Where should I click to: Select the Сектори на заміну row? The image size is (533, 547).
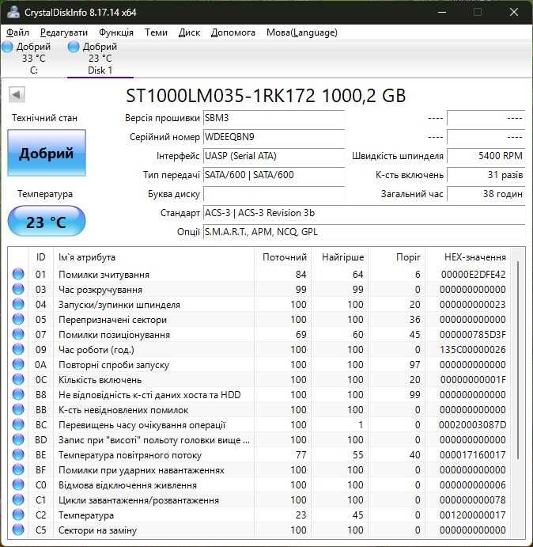[259, 530]
